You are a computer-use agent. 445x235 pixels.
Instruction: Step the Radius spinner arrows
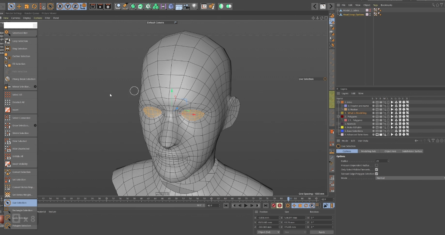point(388,161)
